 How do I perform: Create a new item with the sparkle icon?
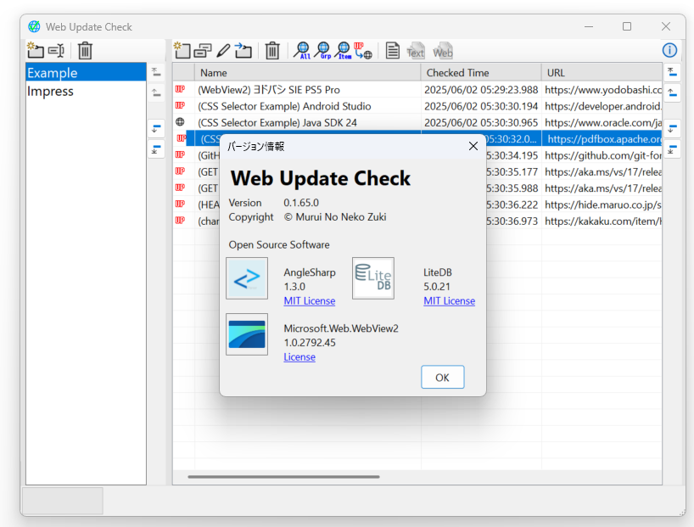182,51
